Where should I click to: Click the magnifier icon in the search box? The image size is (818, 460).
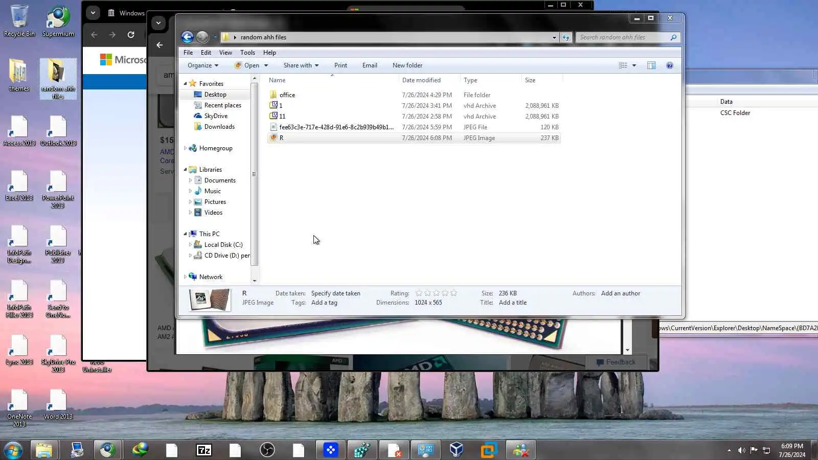(673, 37)
